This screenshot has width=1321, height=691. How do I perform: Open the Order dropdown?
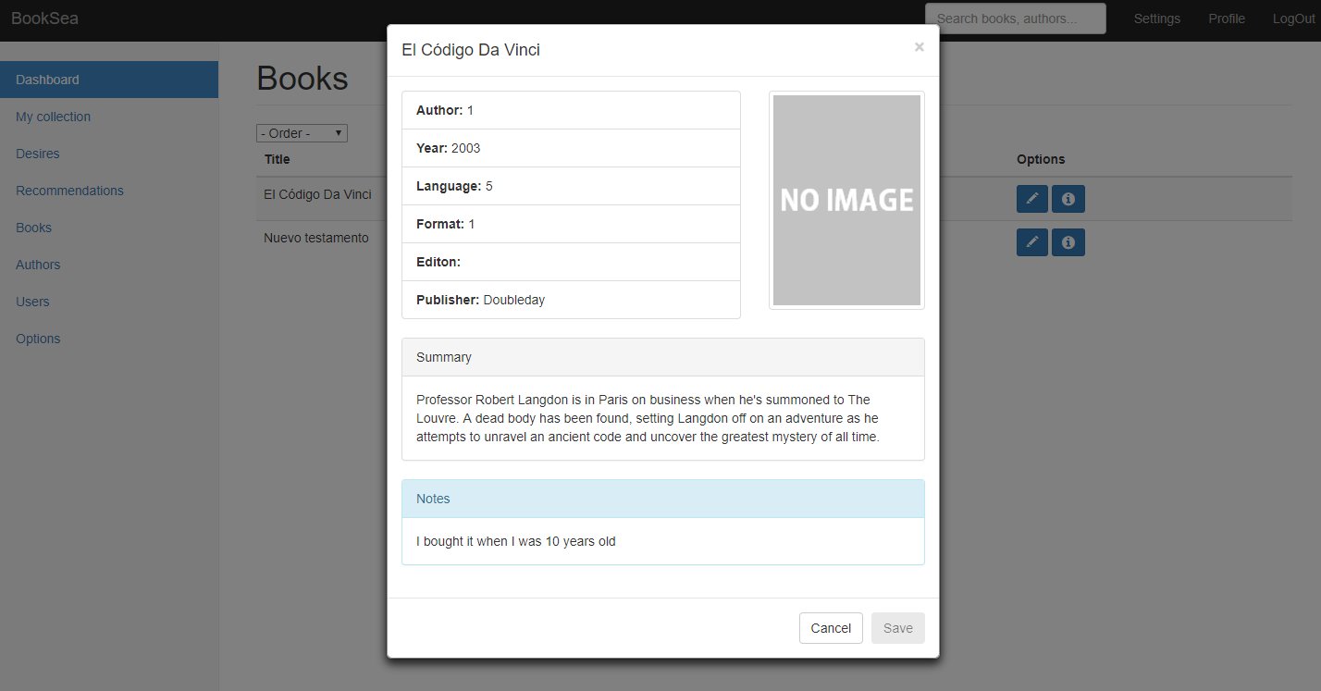302,133
